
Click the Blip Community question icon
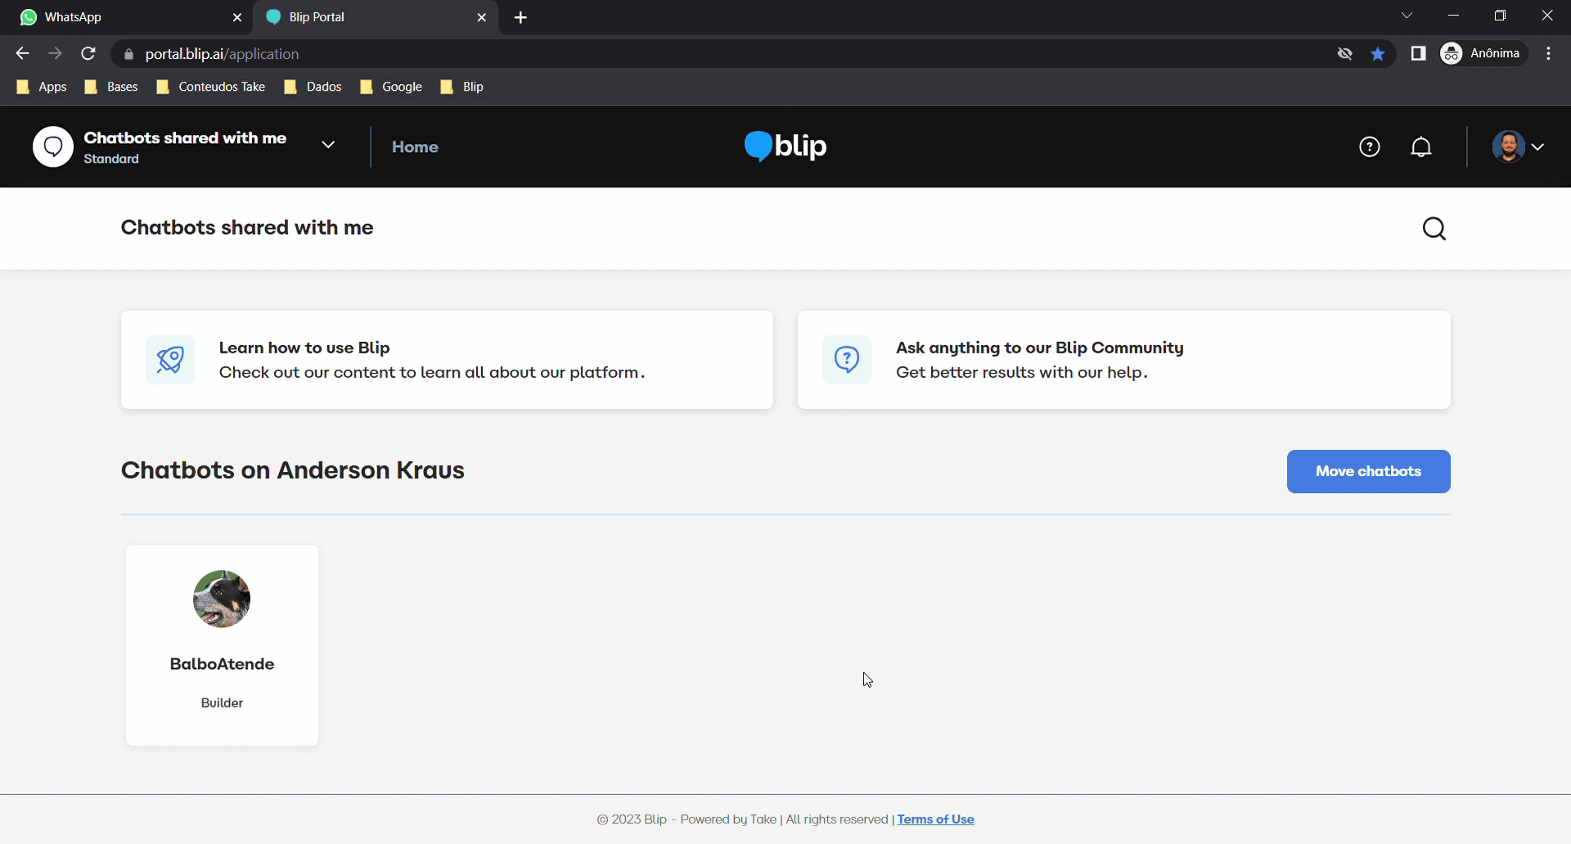point(846,360)
